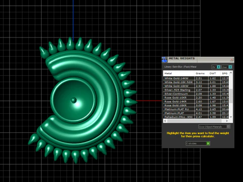Toggle the User library button
Screen dimensions: 243x182
pos(227,67)
